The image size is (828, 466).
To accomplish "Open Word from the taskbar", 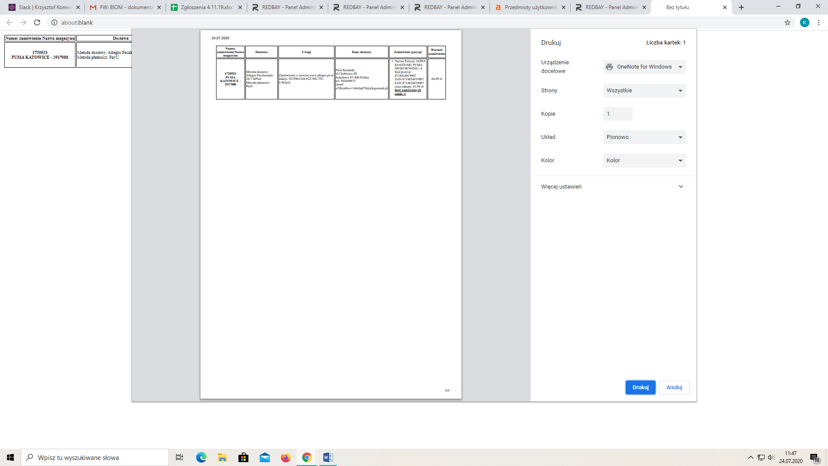I will pos(328,457).
